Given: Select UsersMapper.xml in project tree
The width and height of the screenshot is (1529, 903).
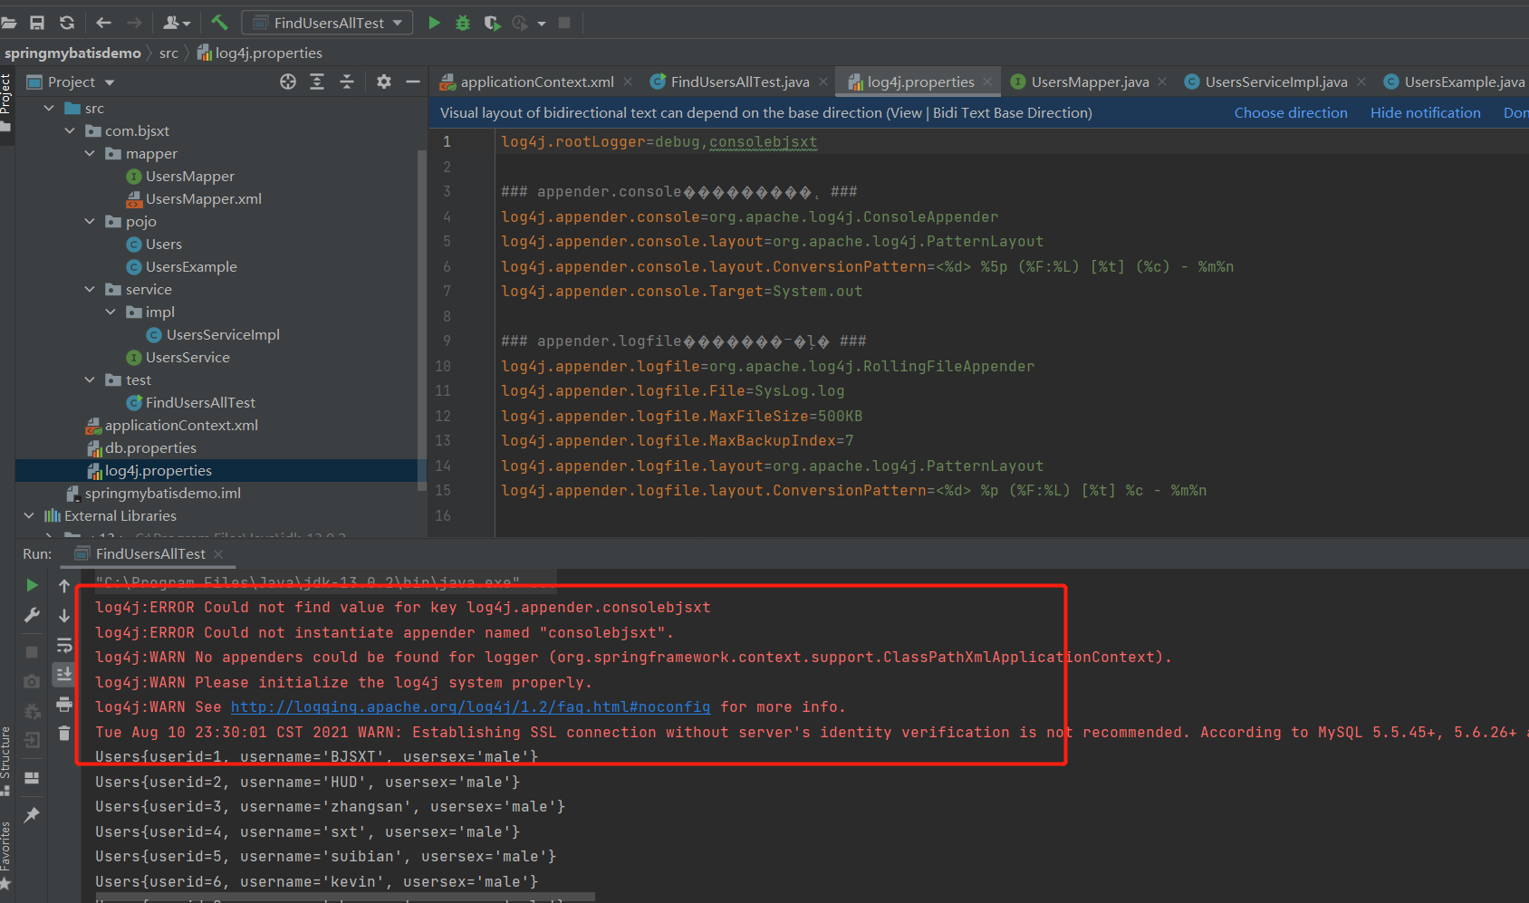Looking at the screenshot, I should tap(204, 198).
